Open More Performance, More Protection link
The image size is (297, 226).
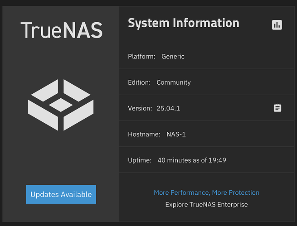(206, 192)
